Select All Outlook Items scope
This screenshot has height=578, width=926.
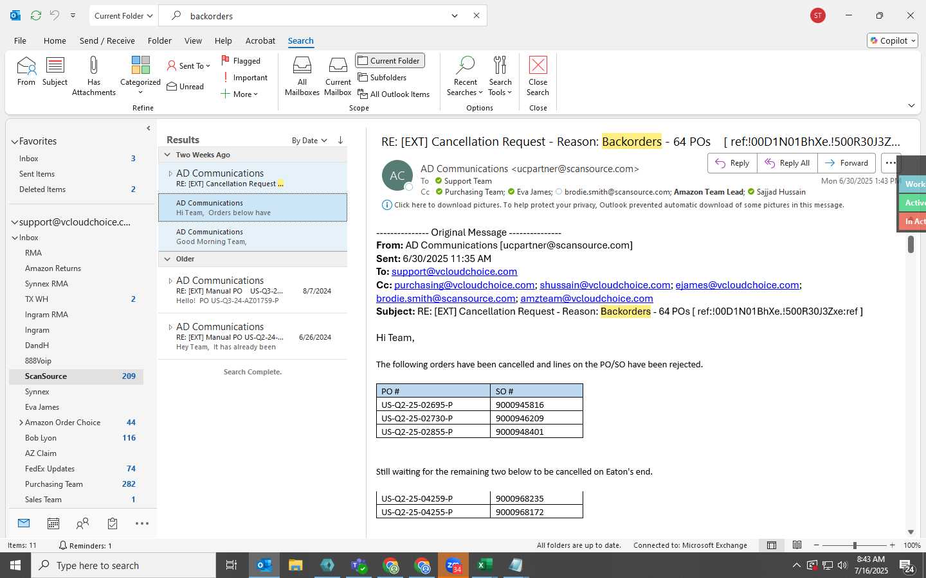coord(394,94)
